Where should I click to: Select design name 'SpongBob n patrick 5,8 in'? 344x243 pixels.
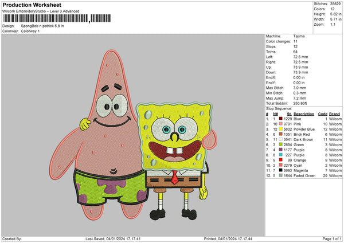(42, 26)
